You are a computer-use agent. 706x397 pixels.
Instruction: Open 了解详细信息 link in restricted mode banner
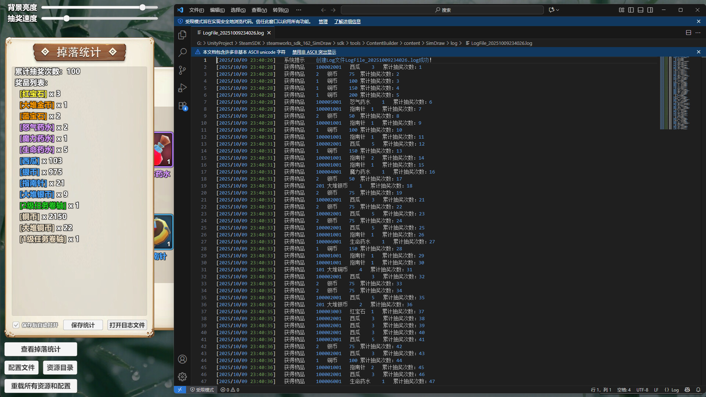pos(347,22)
